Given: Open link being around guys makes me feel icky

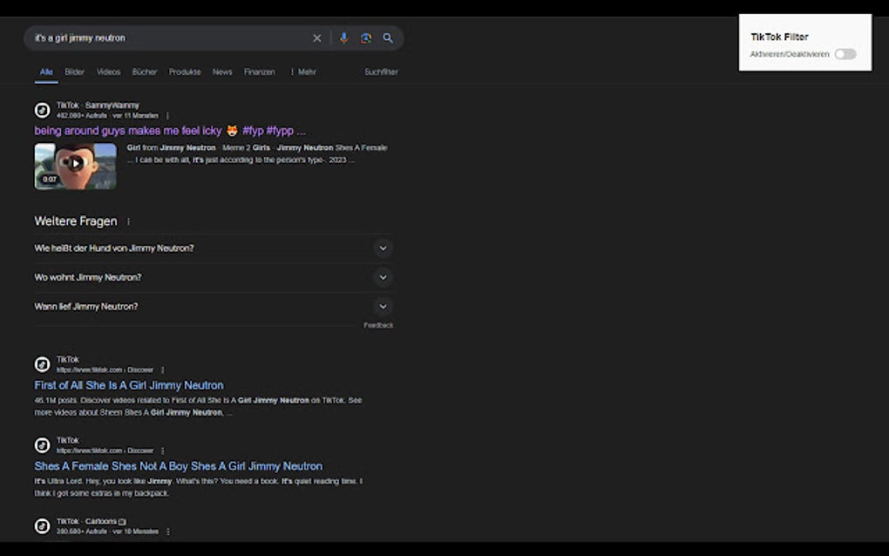Looking at the screenshot, I should [170, 131].
